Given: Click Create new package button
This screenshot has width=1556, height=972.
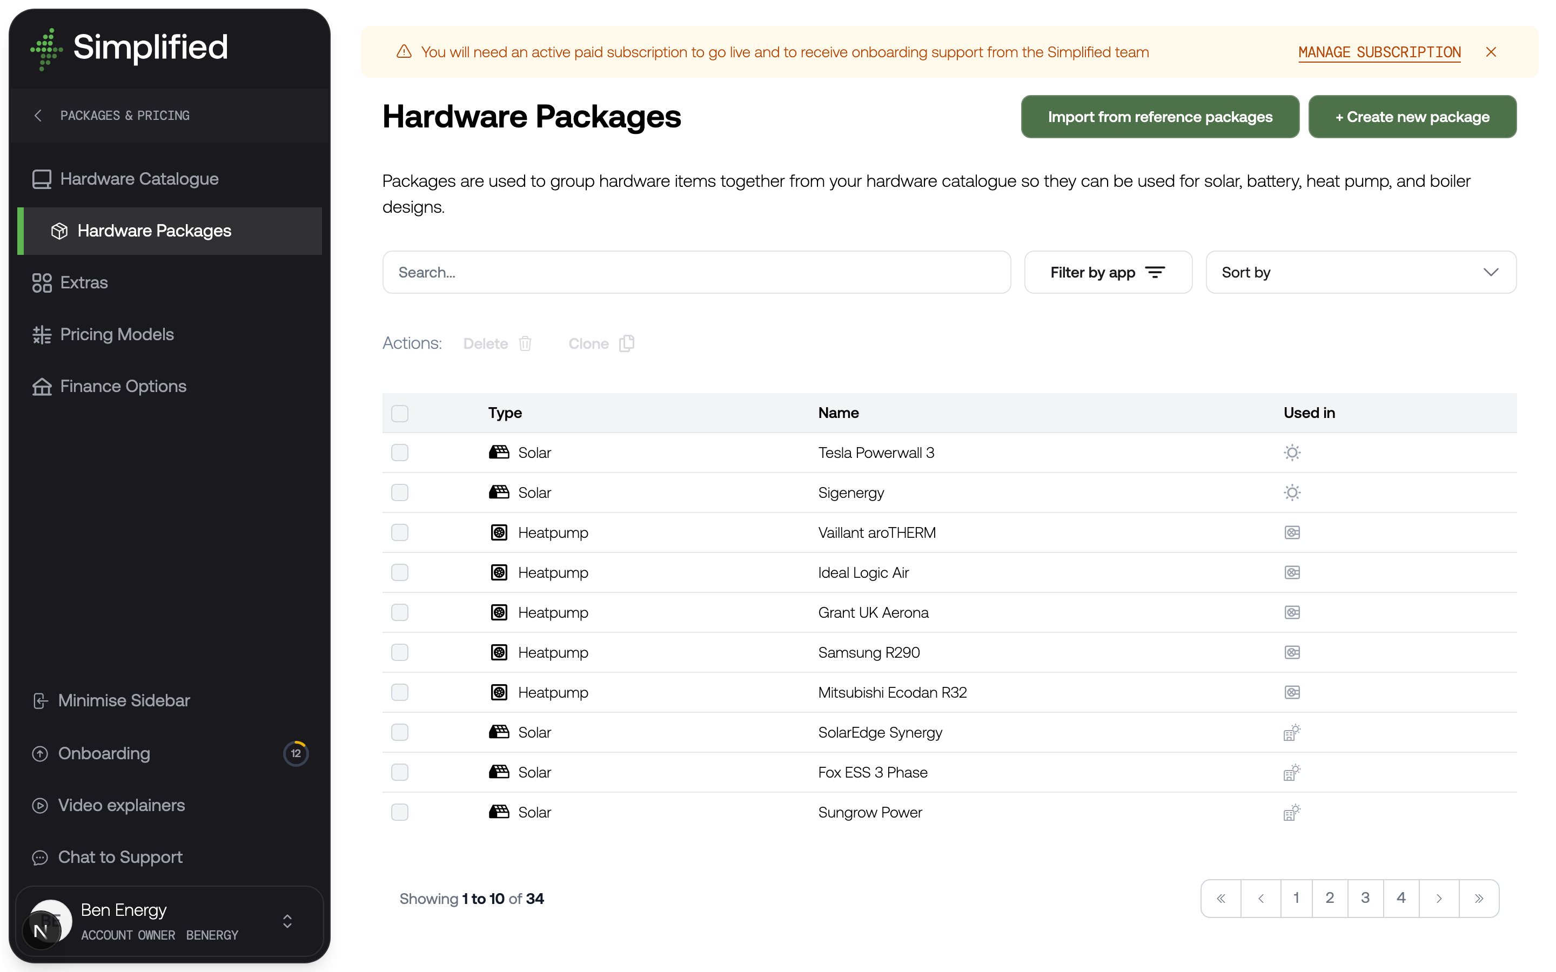Looking at the screenshot, I should coord(1412,116).
